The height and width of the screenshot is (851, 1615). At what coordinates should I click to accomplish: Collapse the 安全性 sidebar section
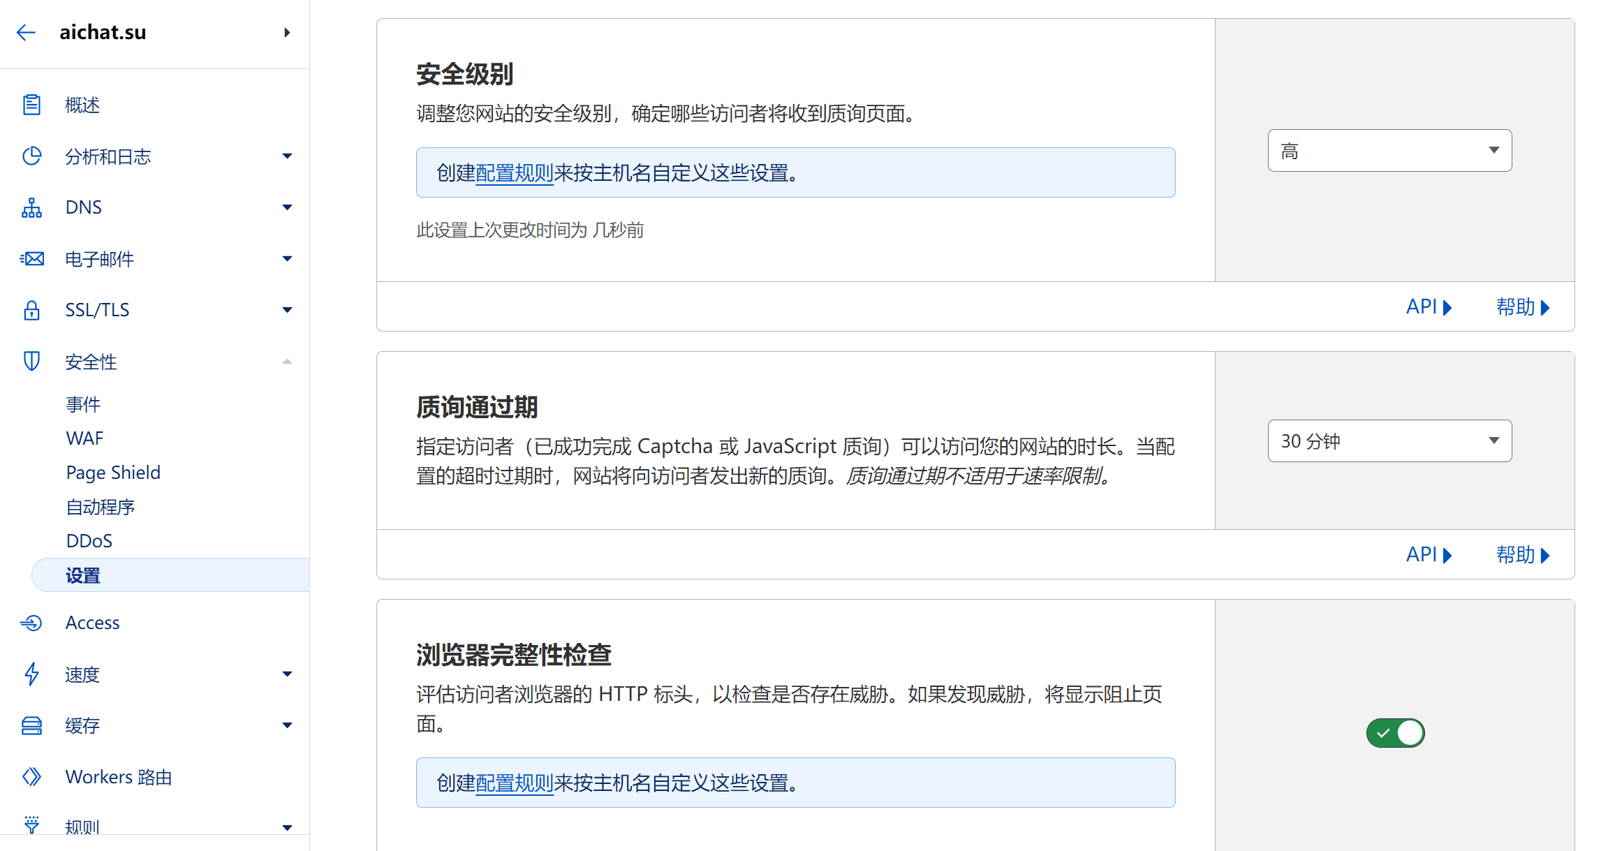coord(286,362)
